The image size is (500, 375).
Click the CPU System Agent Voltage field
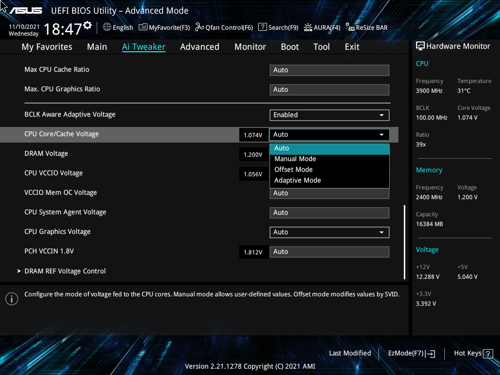[330, 213]
